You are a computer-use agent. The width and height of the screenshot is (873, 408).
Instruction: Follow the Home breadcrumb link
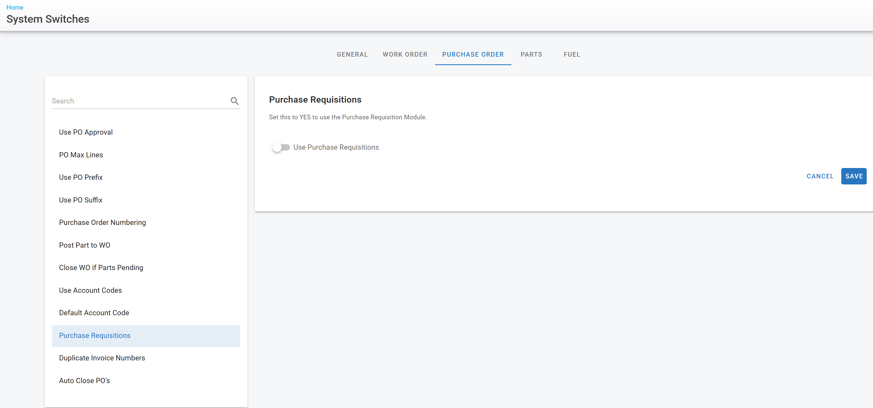(x=14, y=7)
